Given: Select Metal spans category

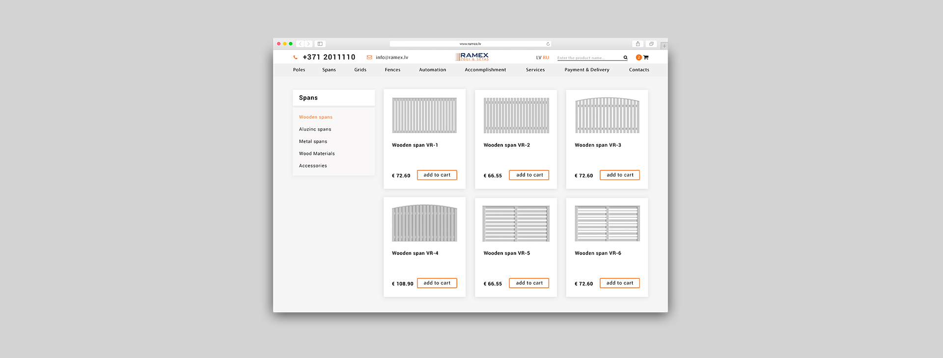Looking at the screenshot, I should (x=313, y=141).
